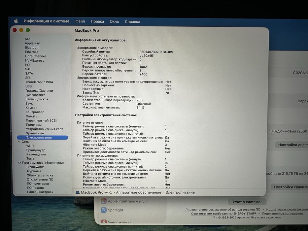This screenshot has height=231, width=308.
Task: Select Размещения under Сеть
Action: tap(36, 154)
